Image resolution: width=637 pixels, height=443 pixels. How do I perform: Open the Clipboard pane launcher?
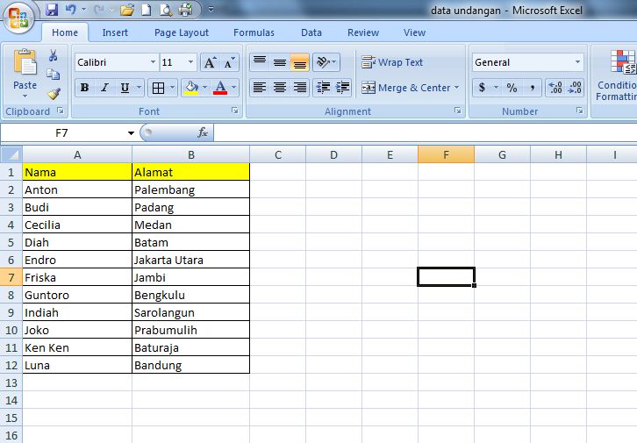pos(61,111)
